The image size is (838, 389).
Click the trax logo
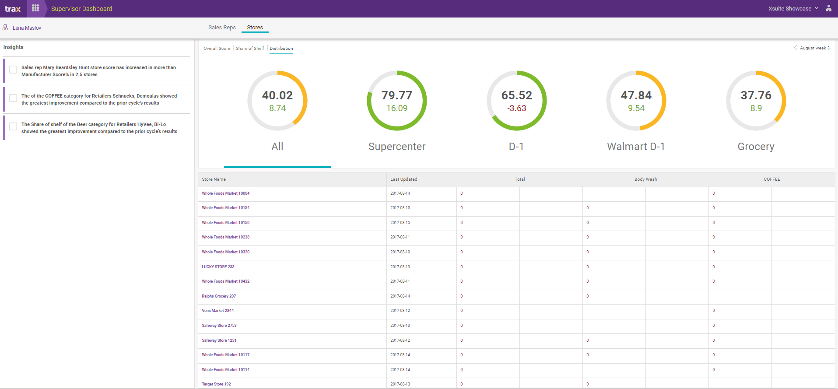point(13,9)
